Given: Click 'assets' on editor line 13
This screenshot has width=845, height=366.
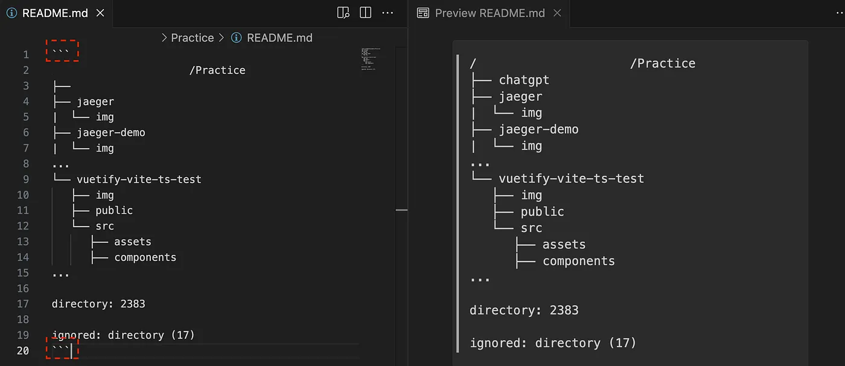Looking at the screenshot, I should (x=133, y=242).
